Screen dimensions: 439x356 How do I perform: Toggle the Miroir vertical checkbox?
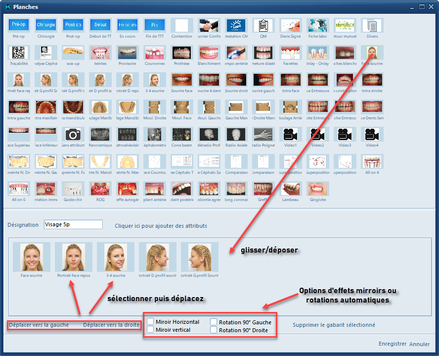[150, 329]
